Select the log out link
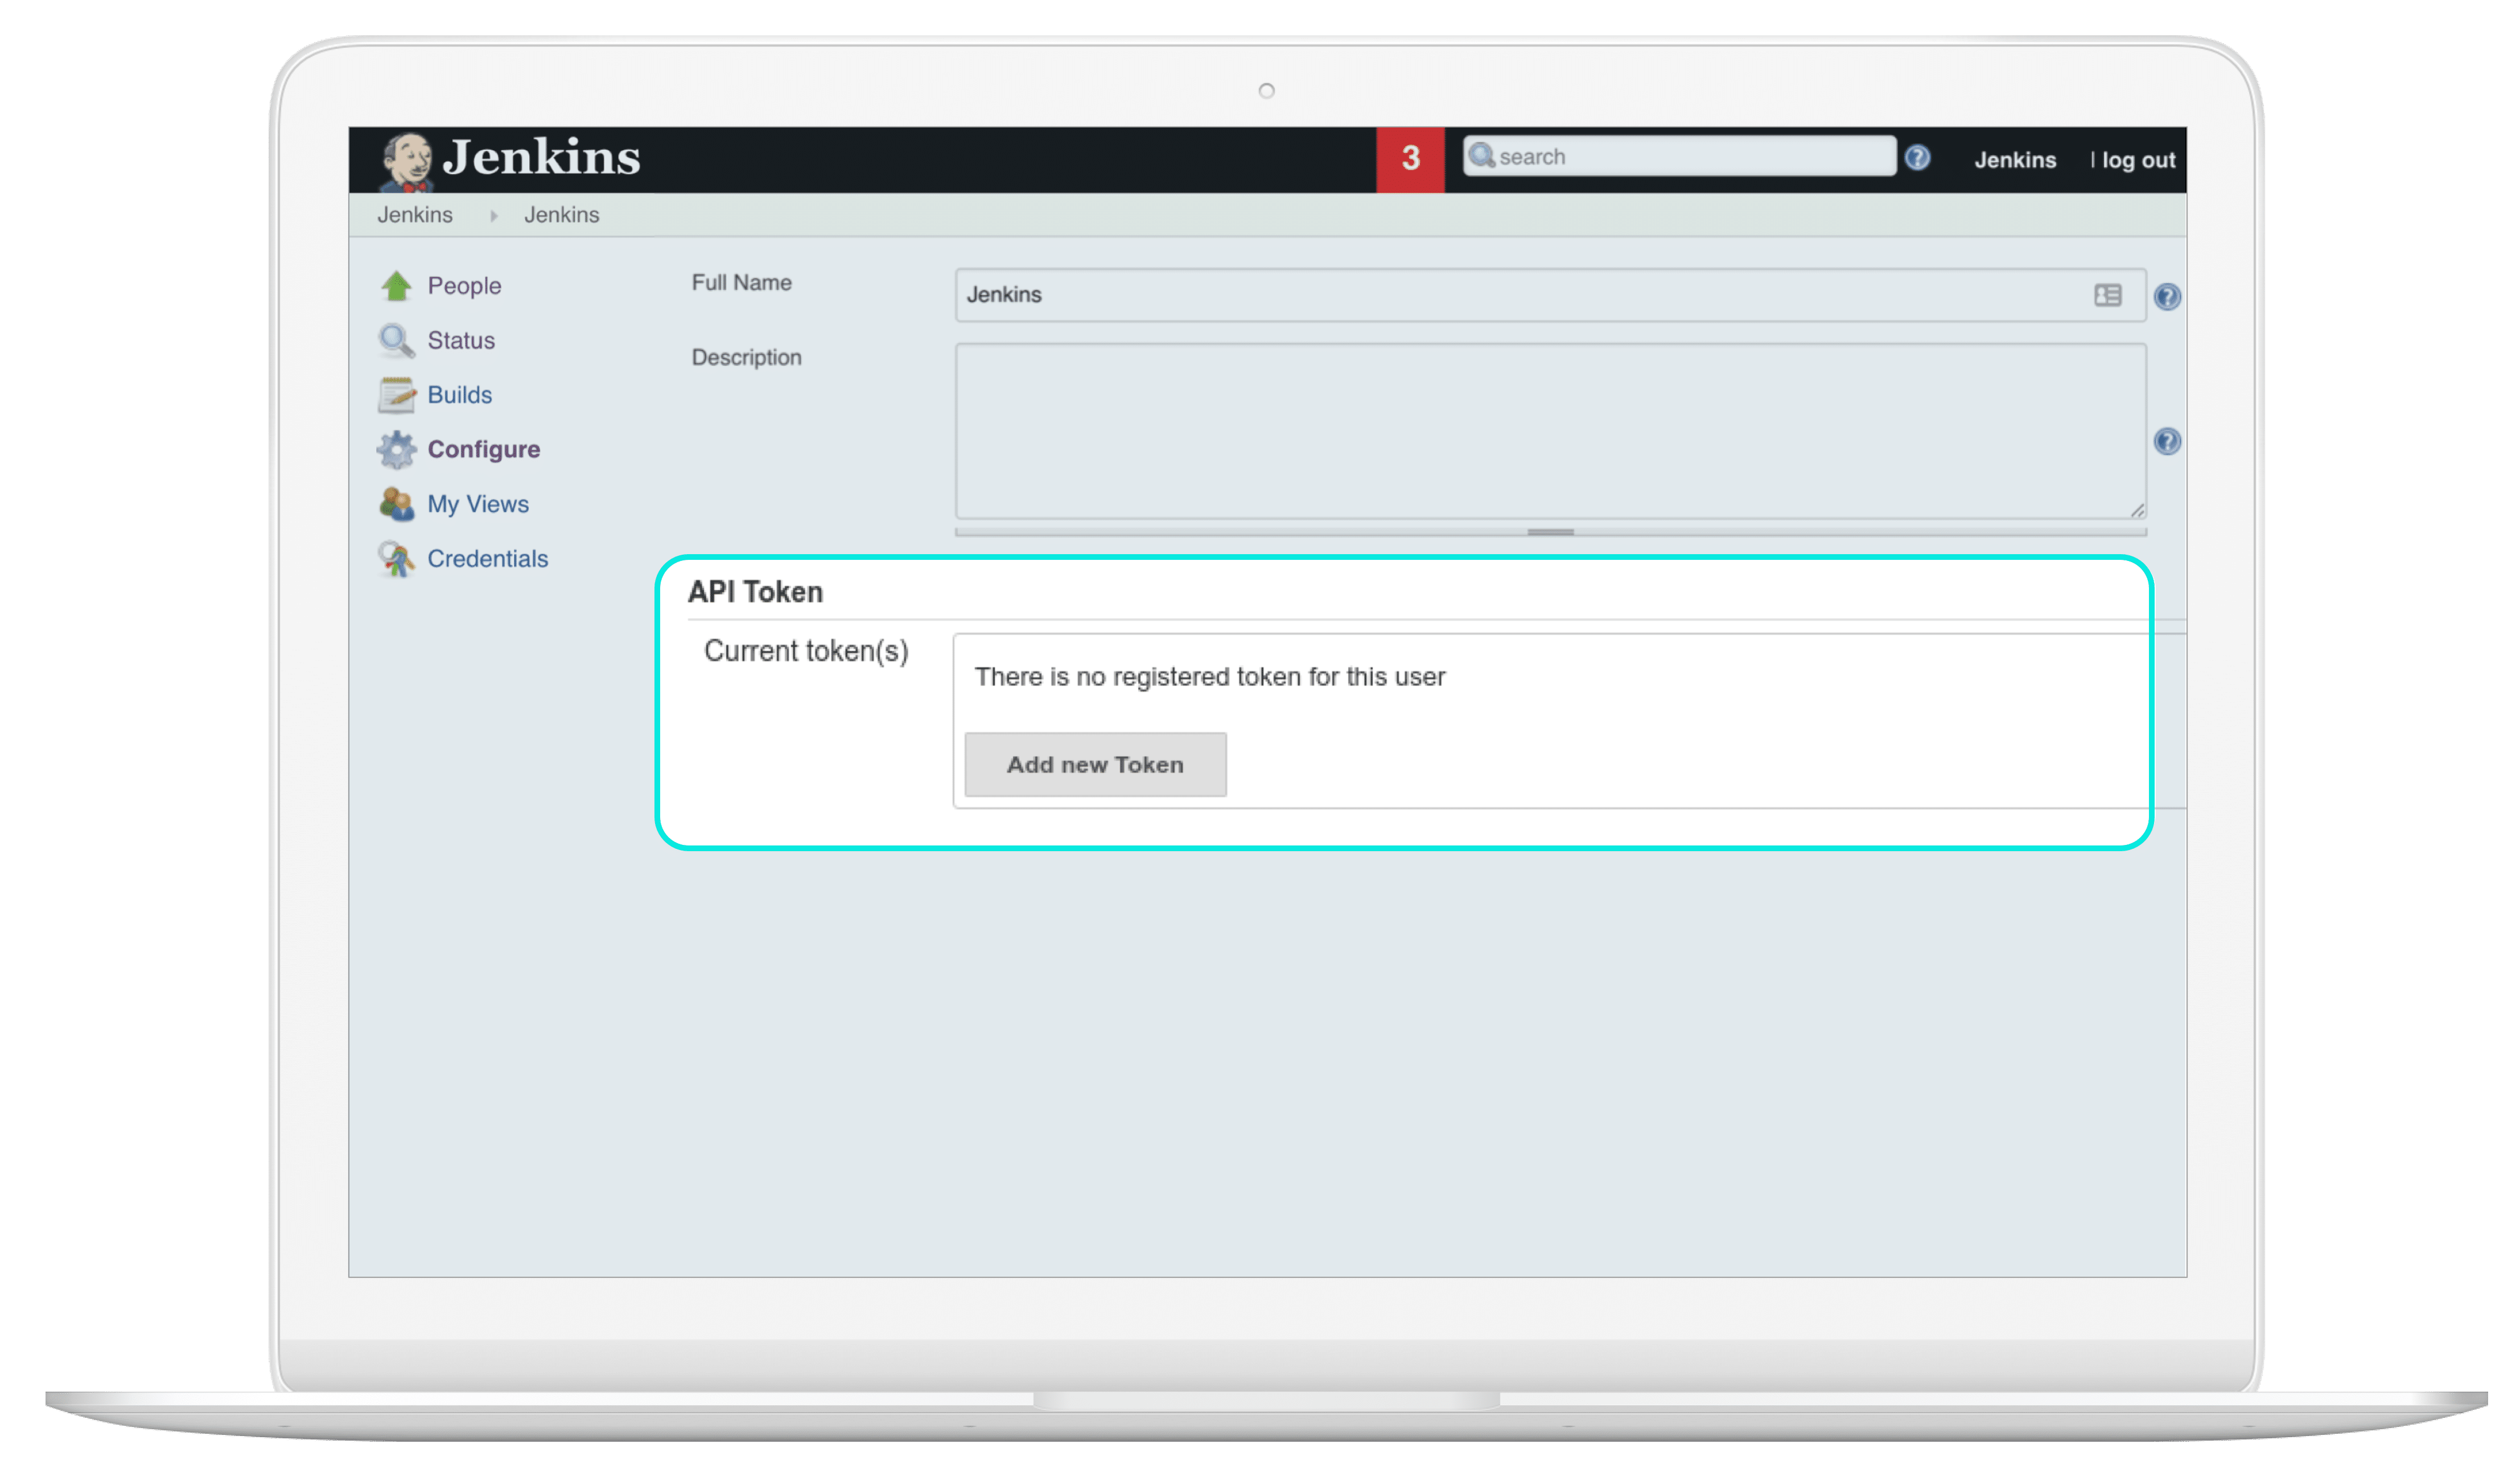Image resolution: width=2520 pixels, height=1477 pixels. 2141,159
